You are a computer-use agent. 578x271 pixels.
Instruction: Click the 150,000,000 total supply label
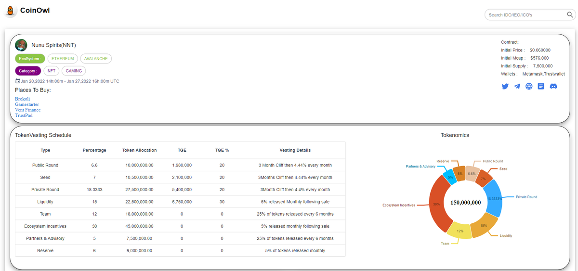[x=466, y=203]
